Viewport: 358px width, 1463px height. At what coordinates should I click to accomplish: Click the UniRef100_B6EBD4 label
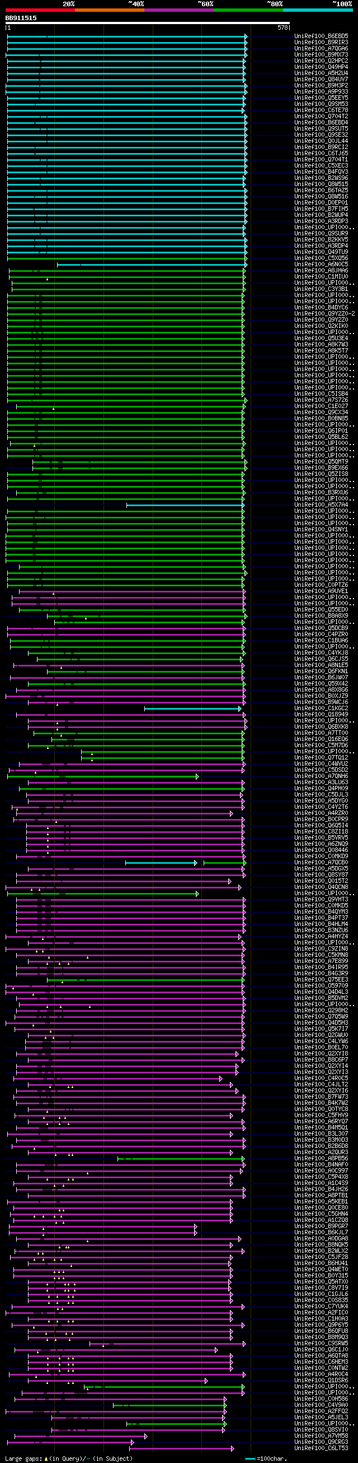coord(321,122)
